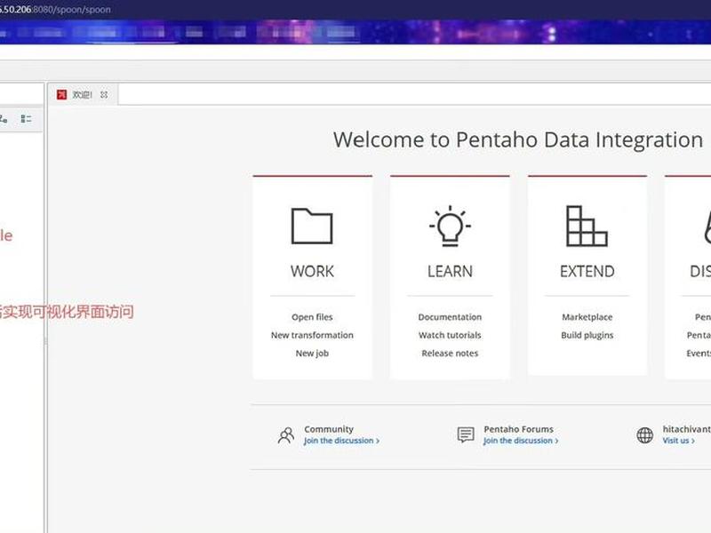Viewport: 711px width, 533px height.
Task: Open the Build plugins link
Action: click(x=587, y=335)
